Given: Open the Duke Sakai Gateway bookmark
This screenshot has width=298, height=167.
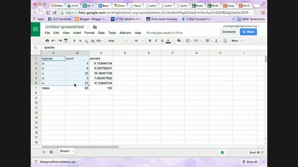Looking at the screenshot, I should click(162, 19).
